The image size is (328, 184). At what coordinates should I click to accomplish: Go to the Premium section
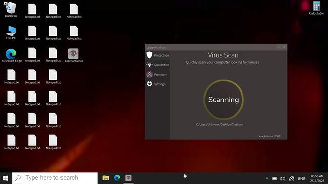157,75
